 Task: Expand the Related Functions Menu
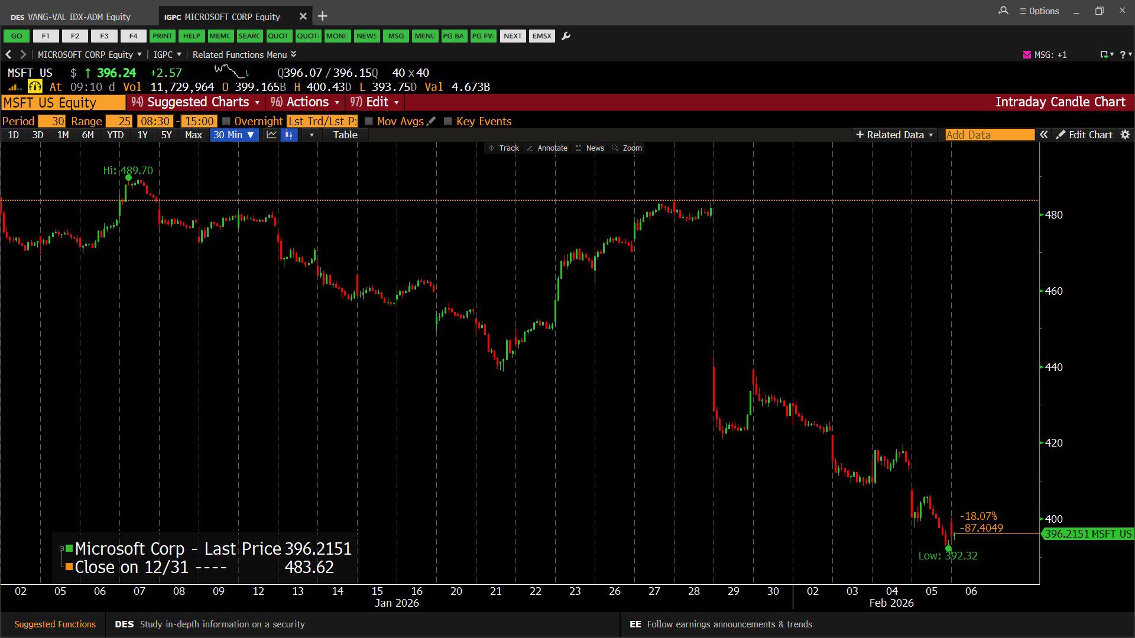244,54
